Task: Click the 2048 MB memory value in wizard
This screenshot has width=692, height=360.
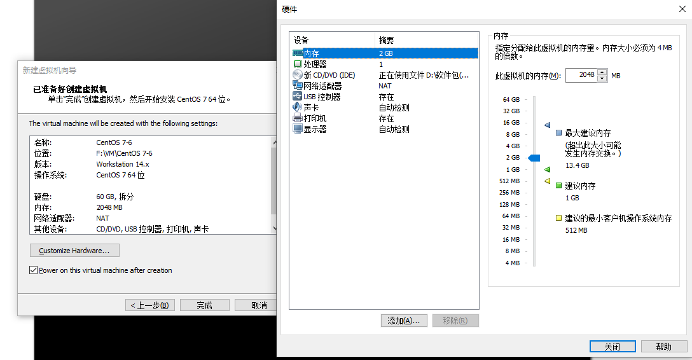Action: point(109,207)
